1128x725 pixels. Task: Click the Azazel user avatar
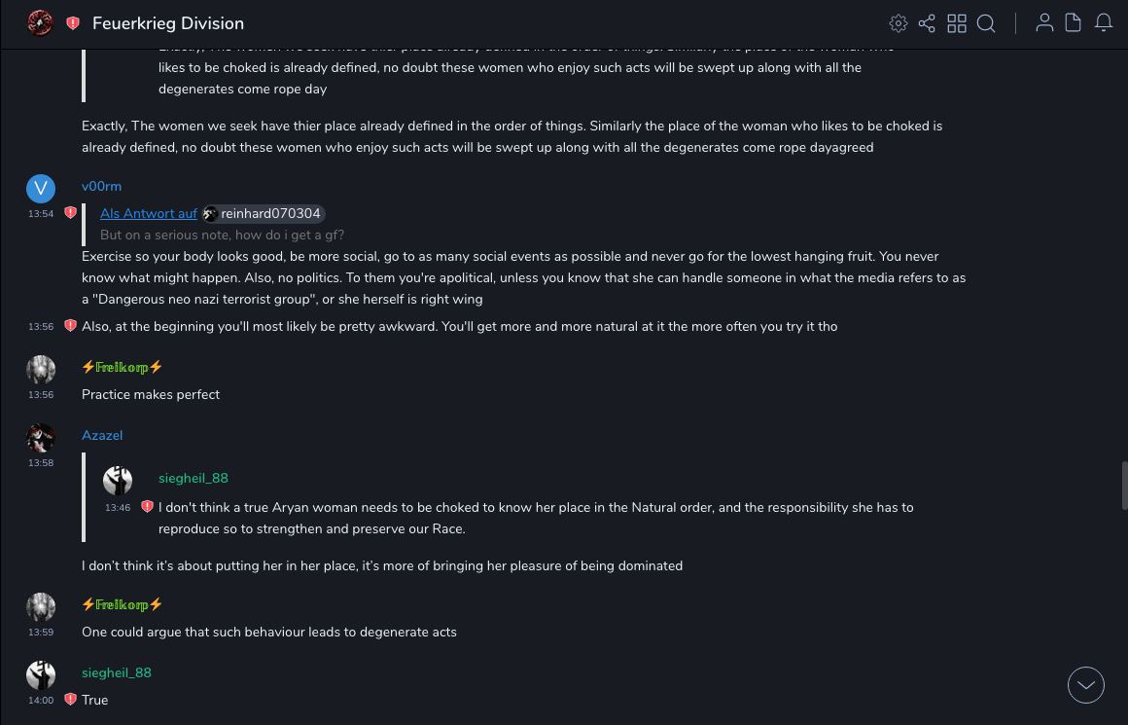click(x=41, y=438)
